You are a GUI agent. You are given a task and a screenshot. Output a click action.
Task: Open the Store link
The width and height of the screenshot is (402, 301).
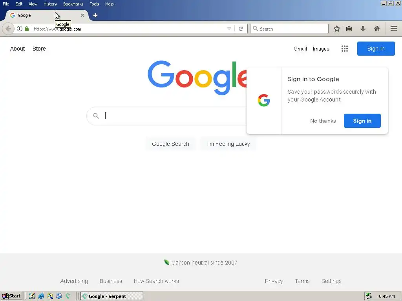[x=39, y=49]
